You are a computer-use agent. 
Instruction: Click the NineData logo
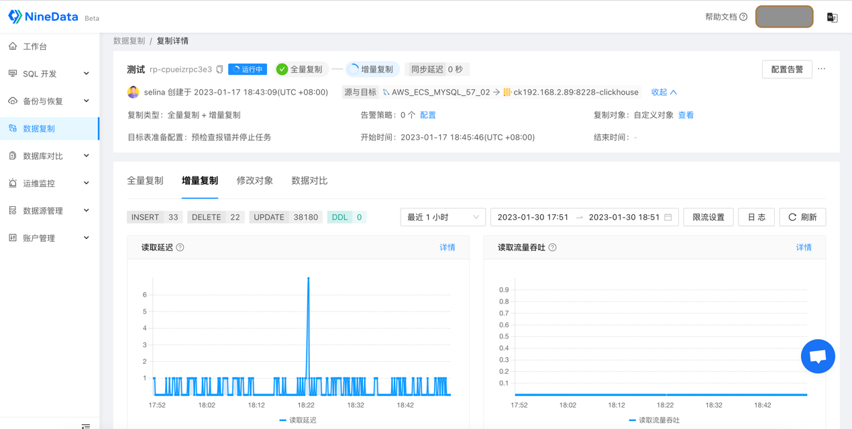43,17
